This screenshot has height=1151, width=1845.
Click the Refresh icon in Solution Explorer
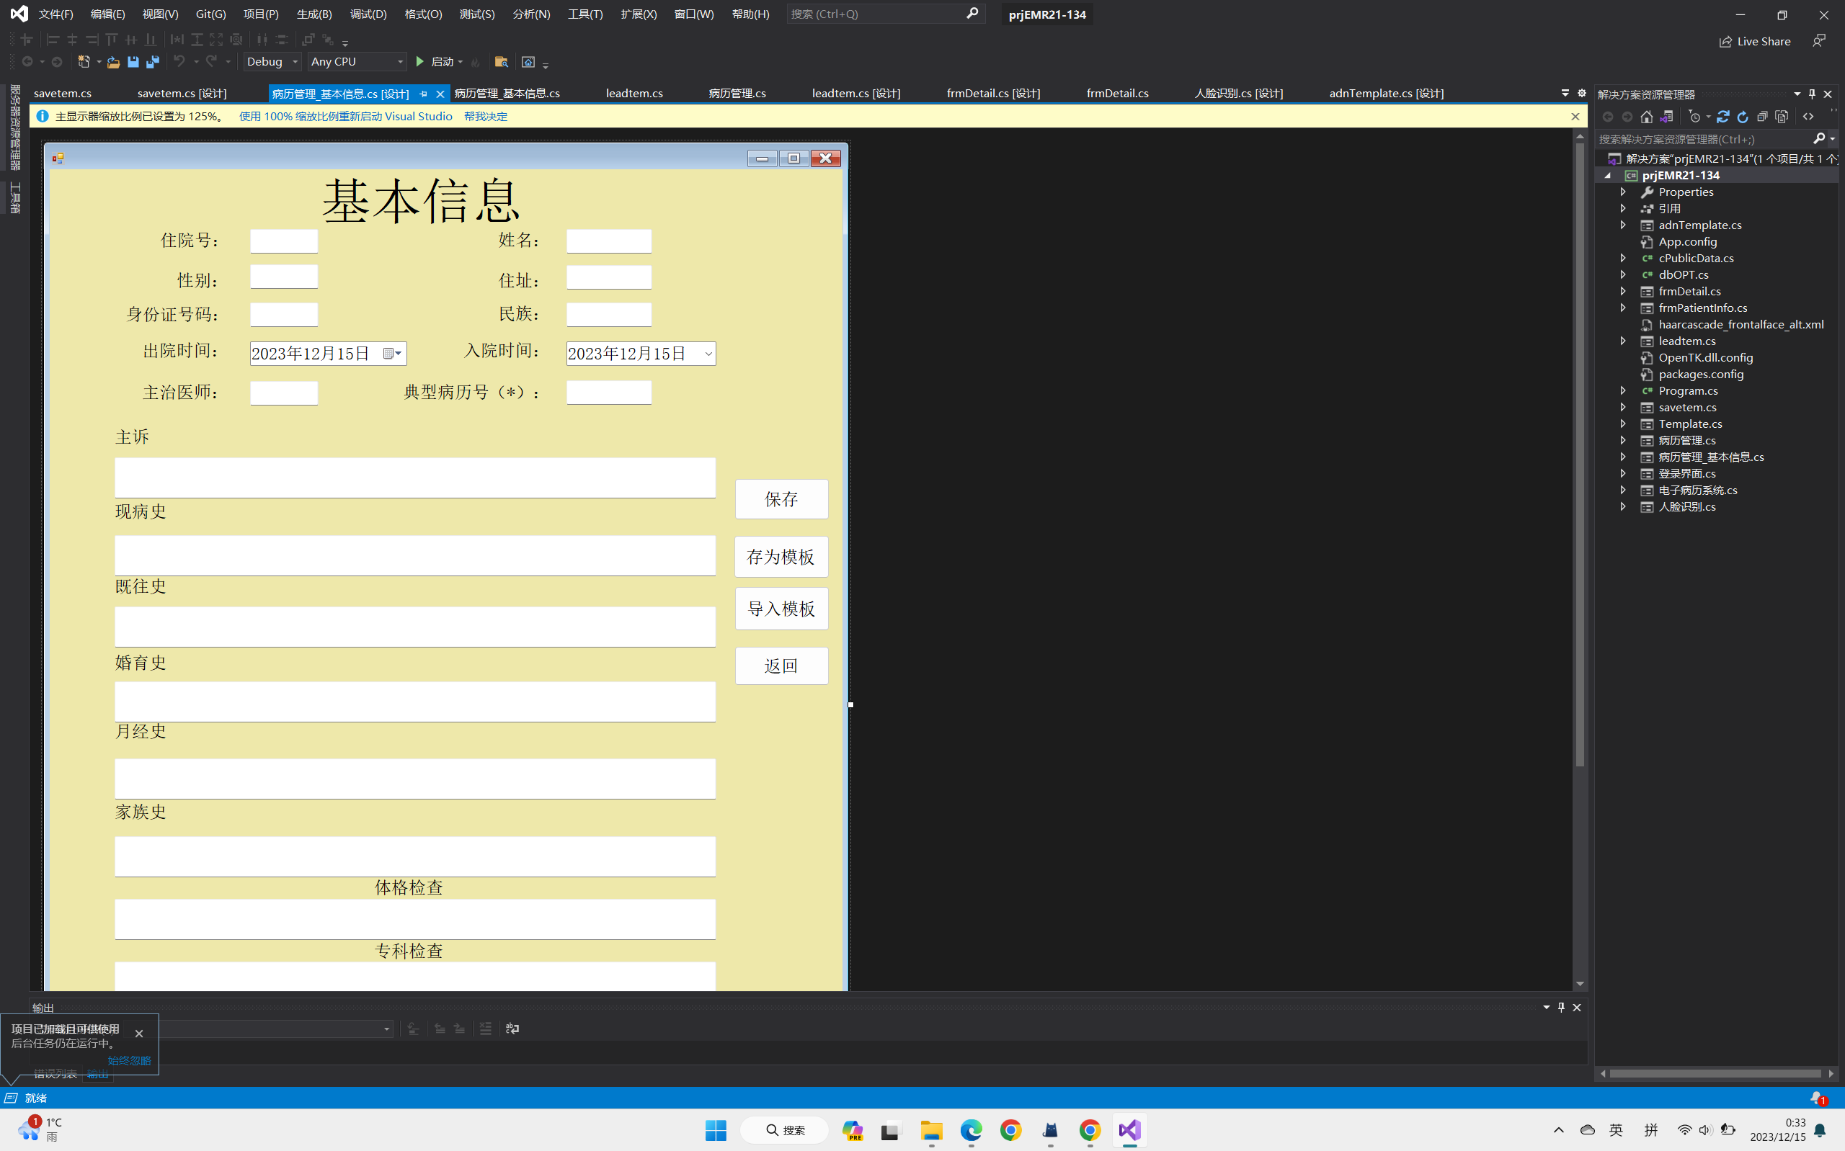(1742, 117)
